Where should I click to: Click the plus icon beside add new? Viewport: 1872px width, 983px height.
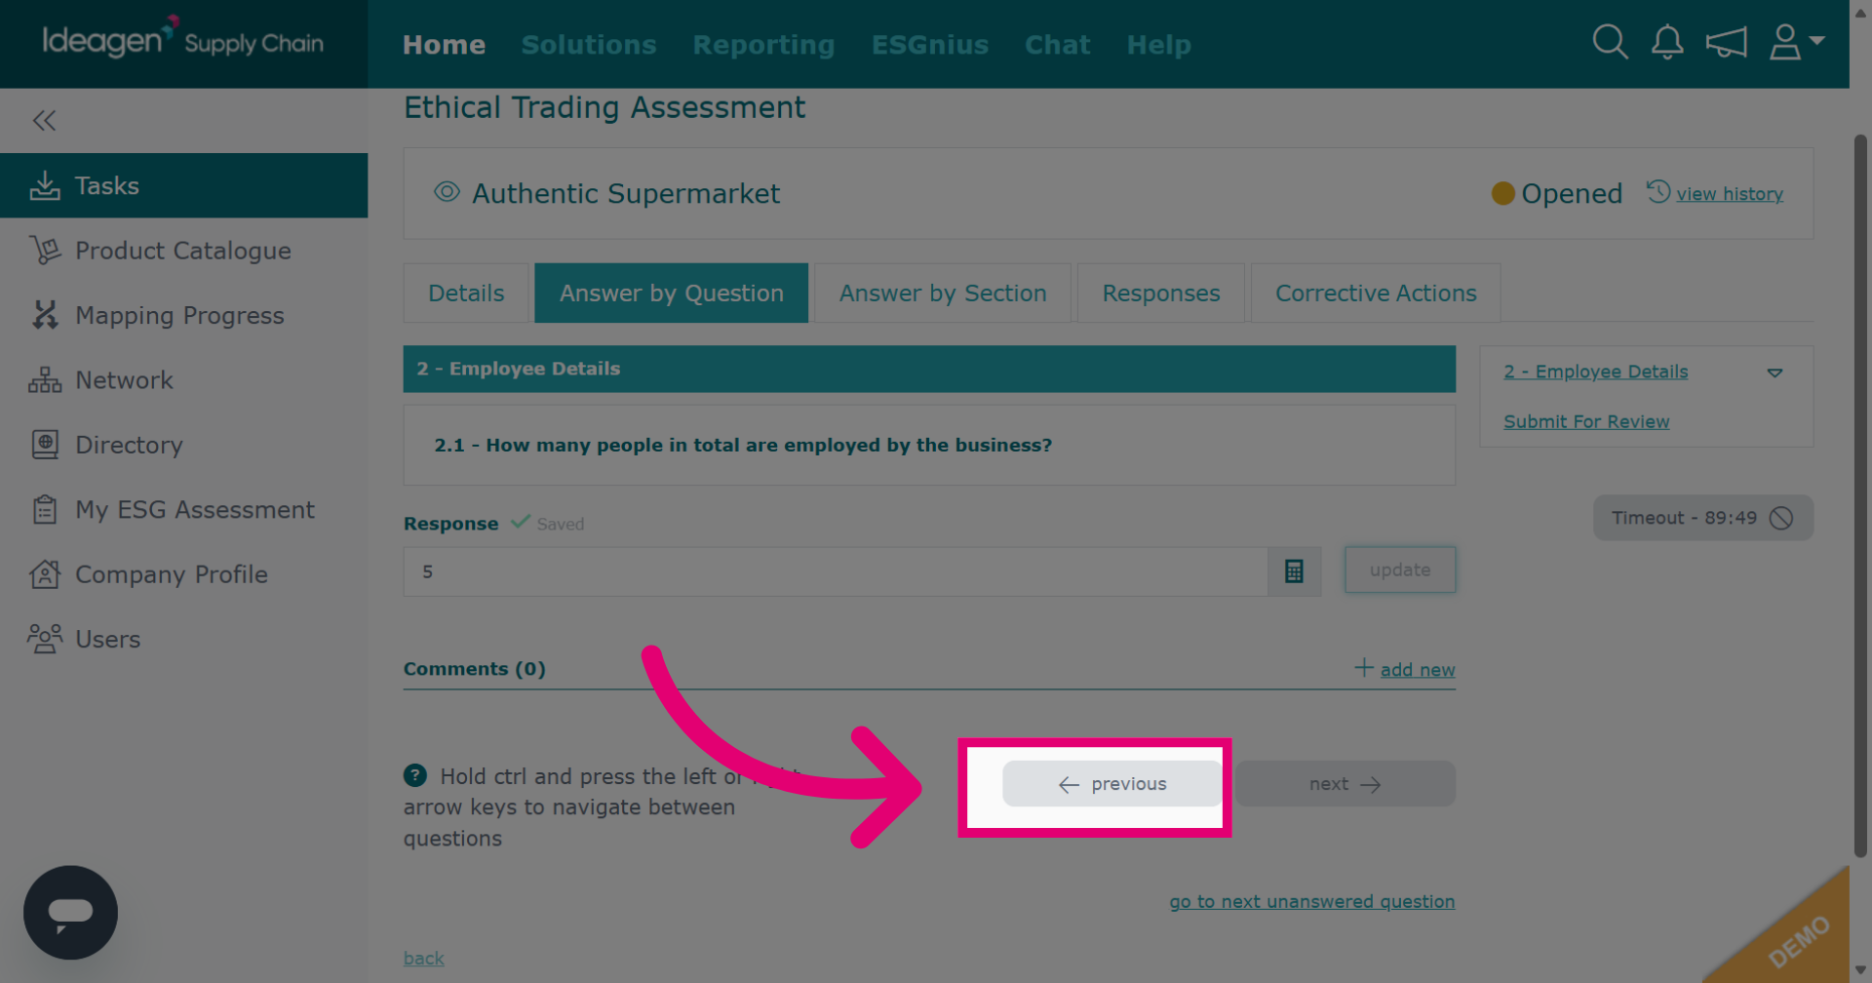pos(1364,668)
